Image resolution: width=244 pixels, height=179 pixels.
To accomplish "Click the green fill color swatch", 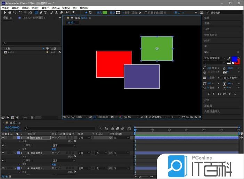I will click(x=105, y=13).
